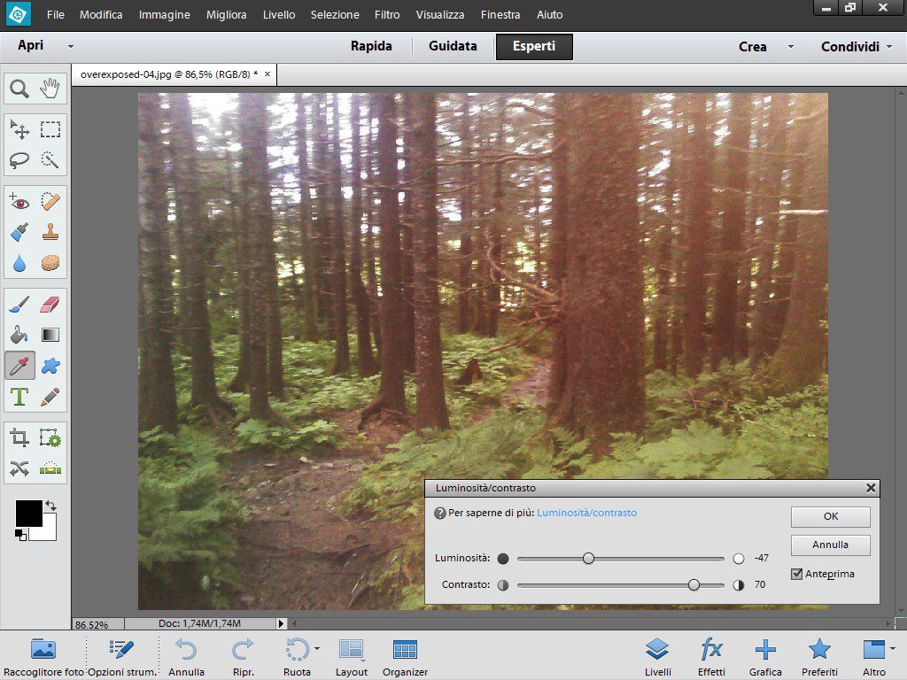
Task: Swap foreground and background colors
Action: click(50, 506)
